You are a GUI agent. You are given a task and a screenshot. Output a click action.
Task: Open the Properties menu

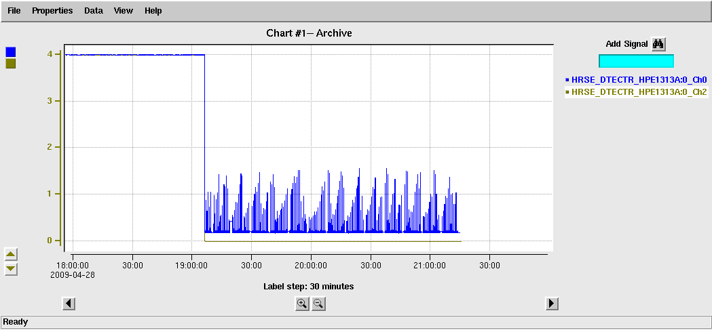coord(52,10)
